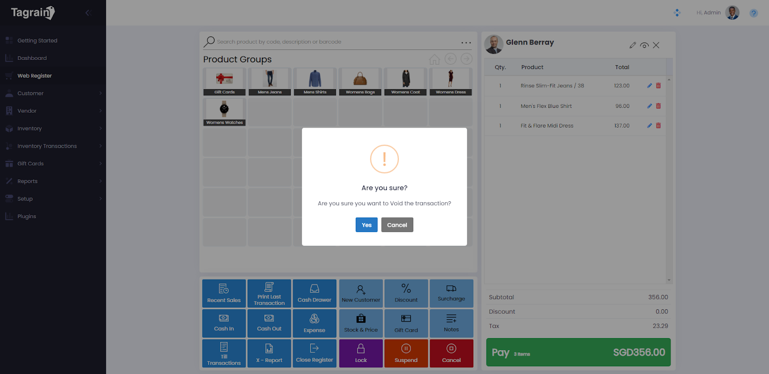This screenshot has height=374, width=769.
Task: Edit the Men's Flex Blue Shirt line
Action: (x=649, y=106)
